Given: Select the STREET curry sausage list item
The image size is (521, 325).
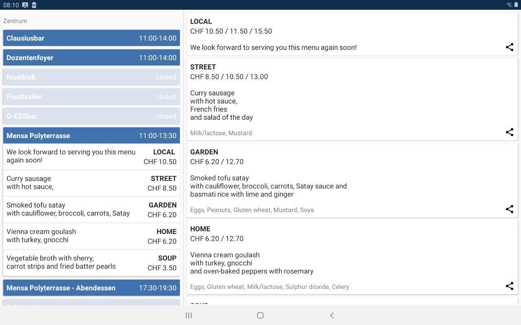Looking at the screenshot, I should point(91,183).
